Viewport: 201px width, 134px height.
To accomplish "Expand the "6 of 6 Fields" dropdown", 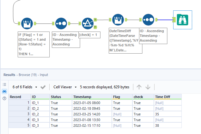I will [25, 87].
